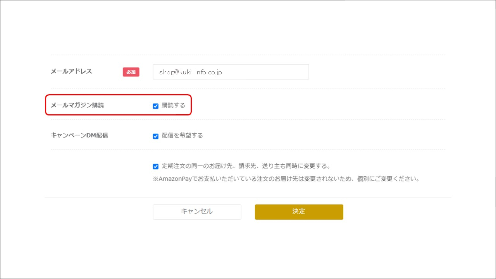Click the AmazonPay note text

[286, 179]
